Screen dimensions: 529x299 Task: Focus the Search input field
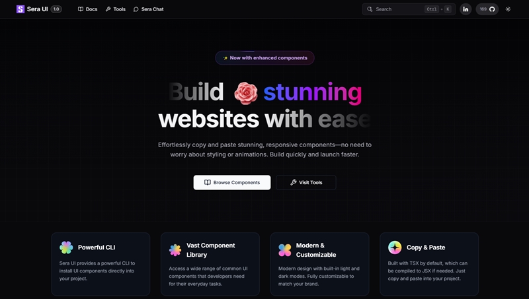click(409, 9)
